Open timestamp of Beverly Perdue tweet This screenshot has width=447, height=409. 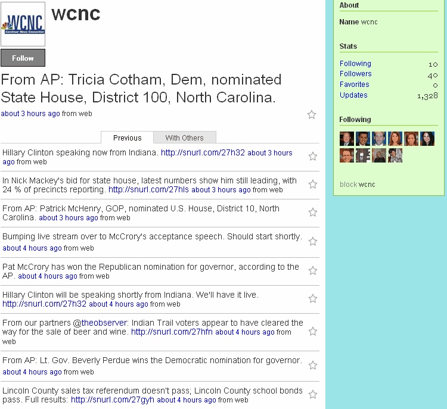(x=32, y=372)
